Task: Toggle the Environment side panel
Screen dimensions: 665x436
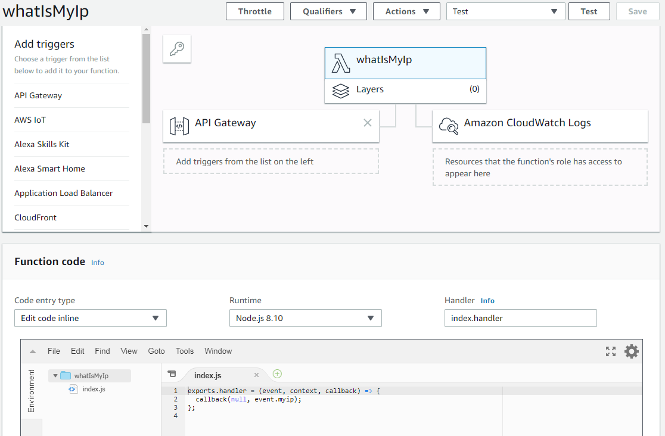Action: 32,391
